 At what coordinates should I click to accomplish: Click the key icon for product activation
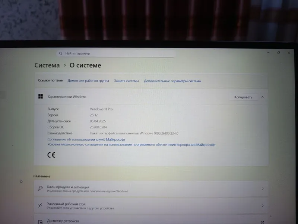[x=40, y=189]
